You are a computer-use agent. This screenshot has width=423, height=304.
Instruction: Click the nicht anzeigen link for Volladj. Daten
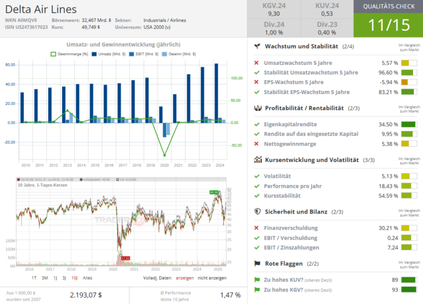click(212, 278)
